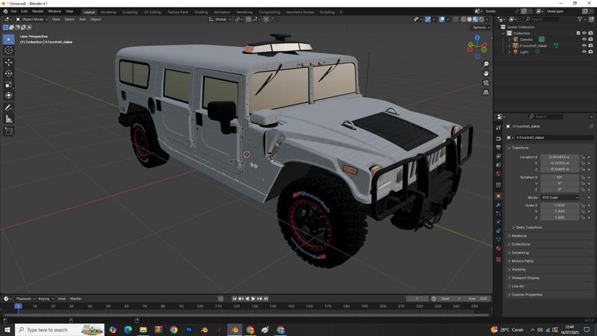The image size is (597, 336).
Task: Open the Object Data mesh tab
Action: (498, 240)
